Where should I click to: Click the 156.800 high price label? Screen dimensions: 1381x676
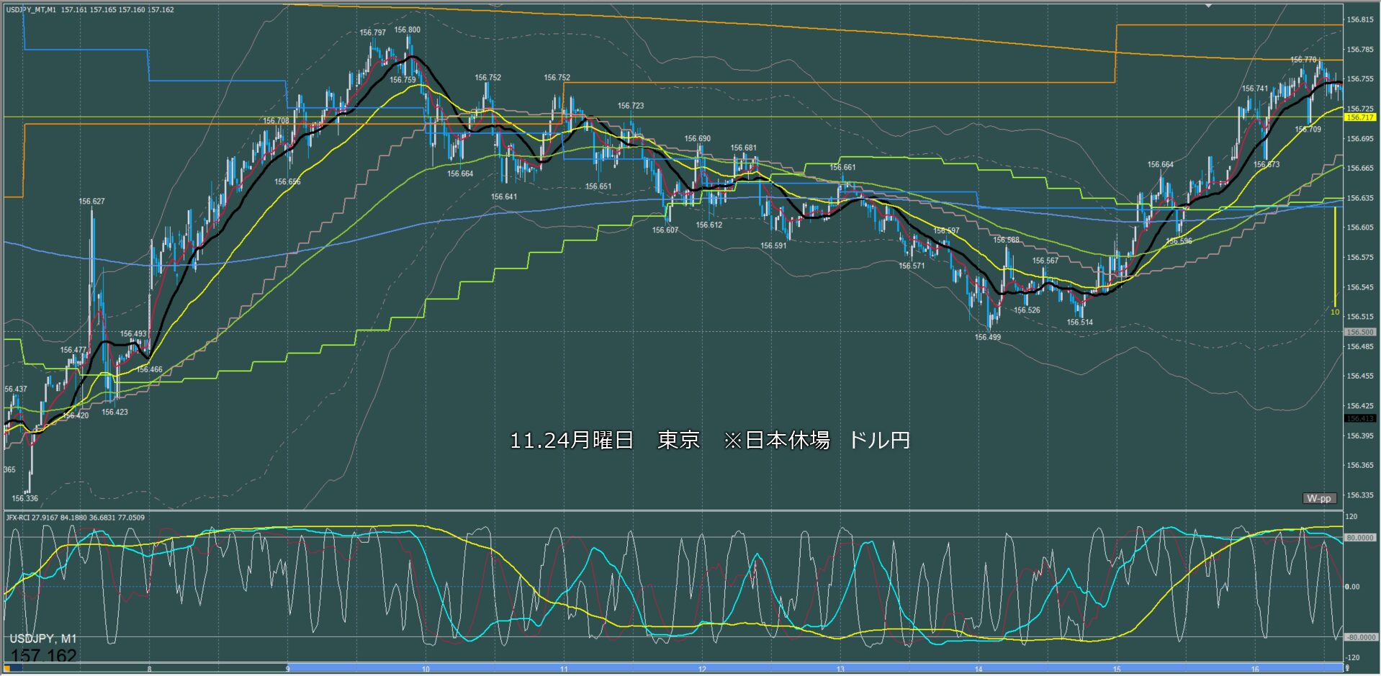click(407, 30)
